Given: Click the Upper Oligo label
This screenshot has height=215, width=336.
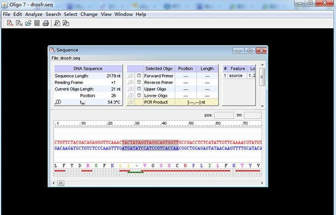Looking at the screenshot, I should tap(155, 89).
